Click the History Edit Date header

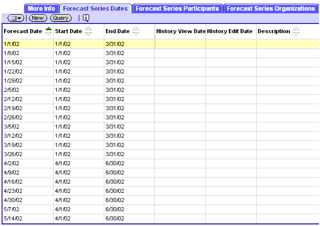tap(230, 31)
